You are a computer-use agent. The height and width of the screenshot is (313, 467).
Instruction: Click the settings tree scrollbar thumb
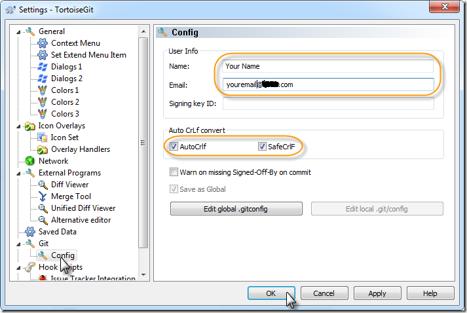[x=143, y=142]
